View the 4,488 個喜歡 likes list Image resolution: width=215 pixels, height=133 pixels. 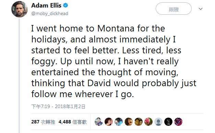click(x=73, y=122)
